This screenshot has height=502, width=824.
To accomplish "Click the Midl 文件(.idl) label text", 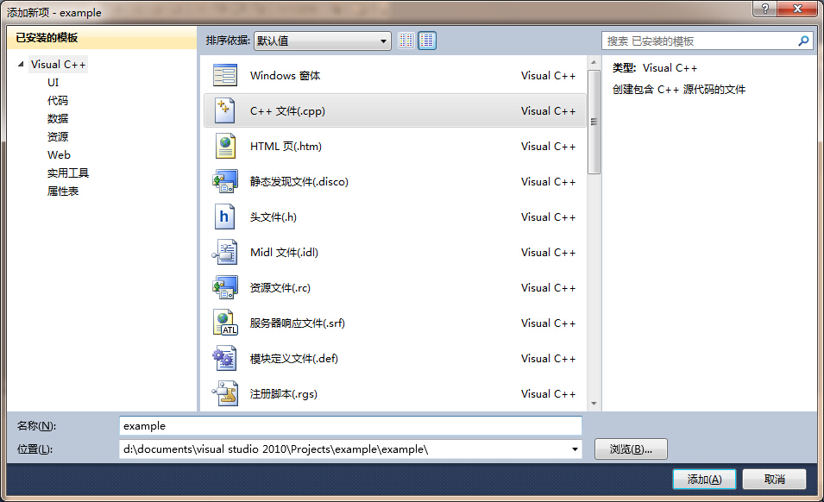I will tap(284, 252).
